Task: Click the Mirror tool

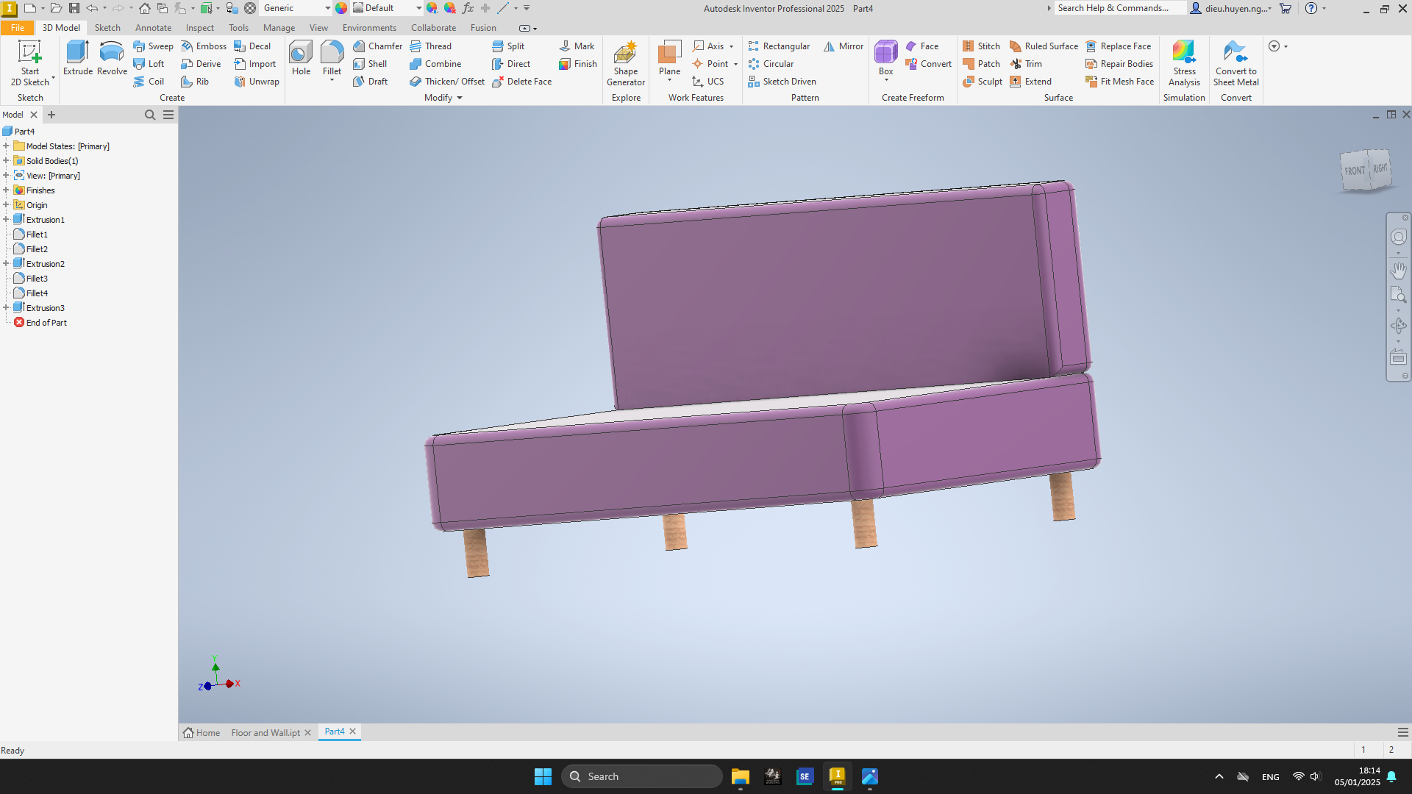Action: [x=844, y=46]
